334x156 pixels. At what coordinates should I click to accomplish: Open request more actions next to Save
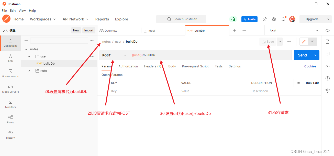289,42
